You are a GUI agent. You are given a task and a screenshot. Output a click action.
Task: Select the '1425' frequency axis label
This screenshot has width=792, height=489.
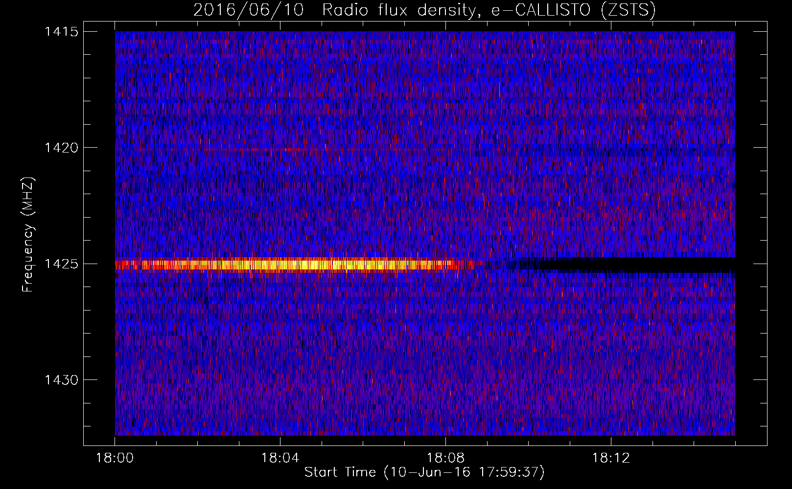(x=61, y=264)
